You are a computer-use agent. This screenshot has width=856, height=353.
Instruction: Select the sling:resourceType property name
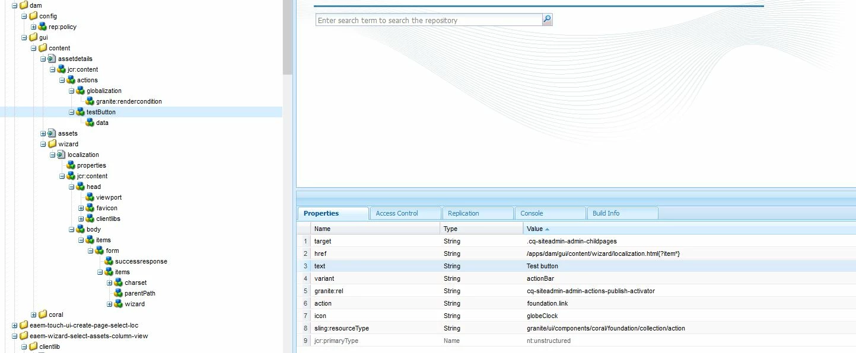[x=342, y=328]
